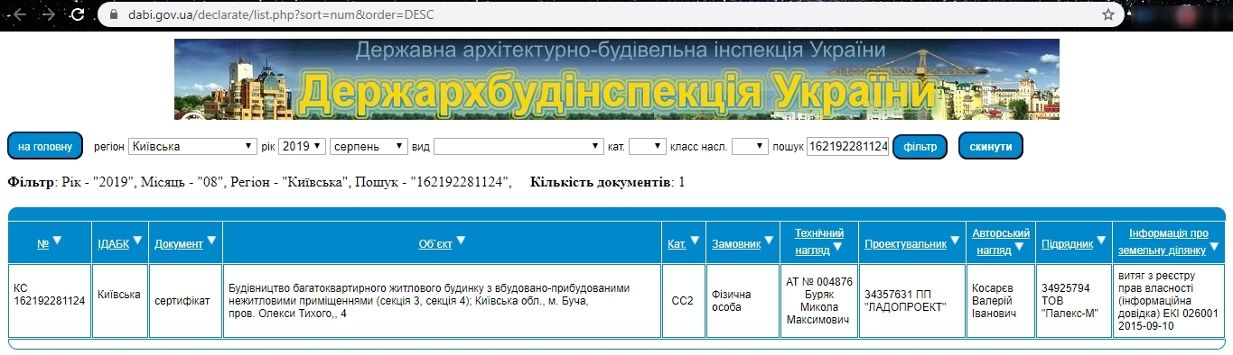Sort by Авторський нагляд header link
The image size is (1233, 355).
[x=1001, y=241]
